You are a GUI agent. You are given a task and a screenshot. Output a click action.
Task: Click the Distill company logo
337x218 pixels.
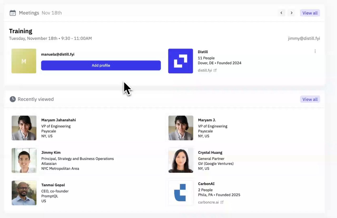coord(181,61)
